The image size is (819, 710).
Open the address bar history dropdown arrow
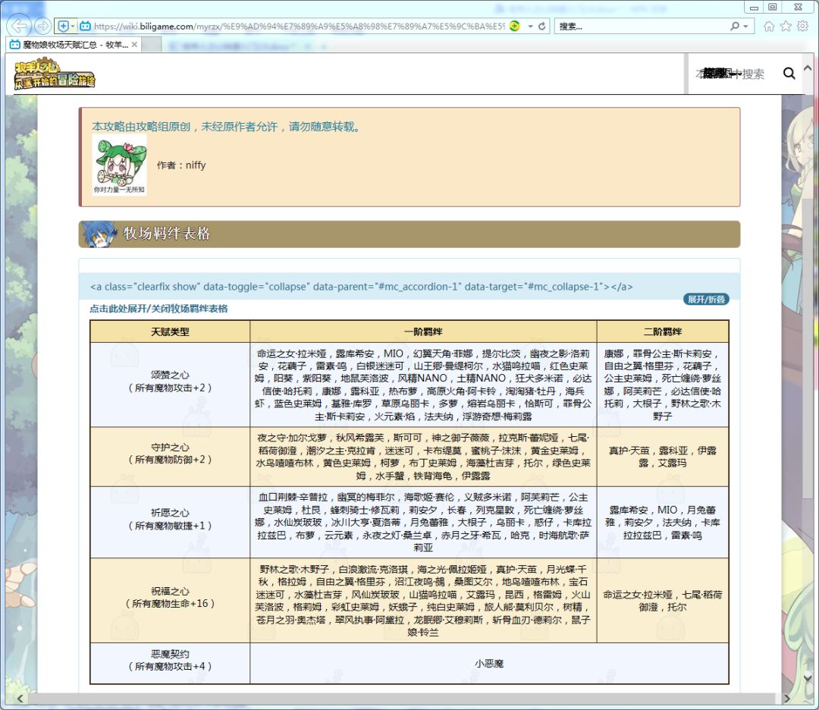click(x=530, y=26)
